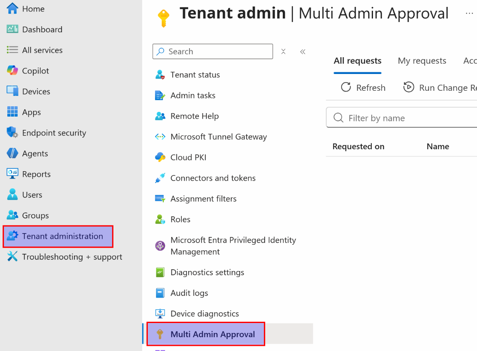Open Connectors and tokens entry
This screenshot has height=351, width=477.
(x=213, y=178)
